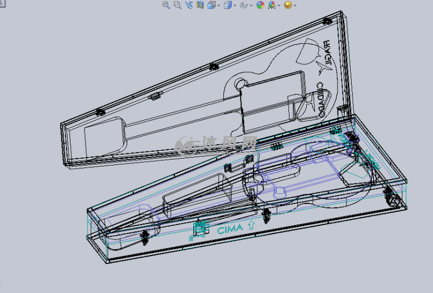Select the teal front latch left of CIMA
The width and height of the screenshot is (433, 293).
tap(199, 231)
